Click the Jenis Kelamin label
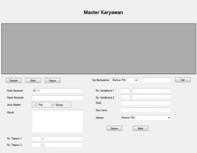The height and width of the screenshot is (153, 197). [14, 105]
